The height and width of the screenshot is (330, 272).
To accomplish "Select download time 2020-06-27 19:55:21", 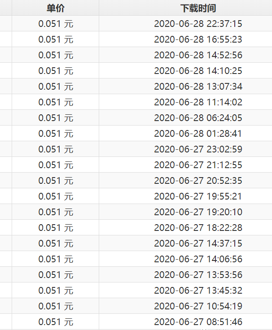I will pyautogui.click(x=198, y=196).
